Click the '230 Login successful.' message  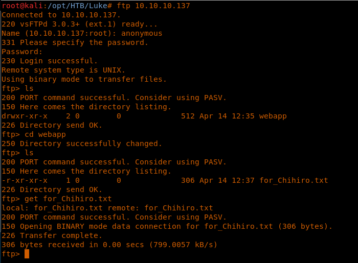click(x=50, y=61)
